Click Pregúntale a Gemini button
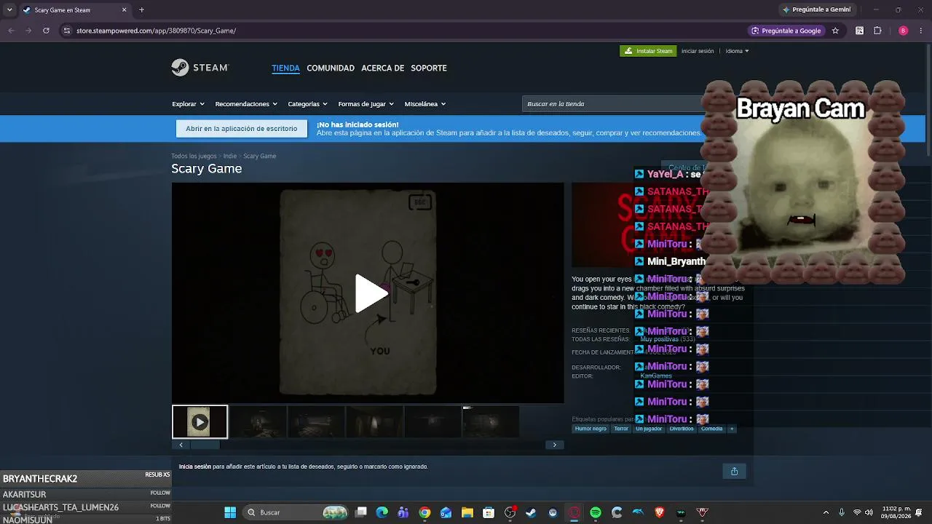The height and width of the screenshot is (524, 932). [816, 10]
